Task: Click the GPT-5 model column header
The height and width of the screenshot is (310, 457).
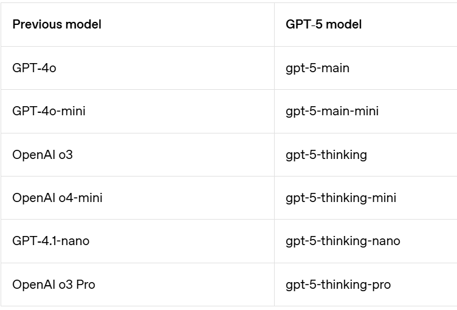Action: pyautogui.click(x=323, y=25)
